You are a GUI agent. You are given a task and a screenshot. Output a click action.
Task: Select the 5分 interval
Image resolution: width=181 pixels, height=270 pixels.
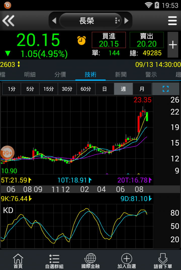click(30, 89)
